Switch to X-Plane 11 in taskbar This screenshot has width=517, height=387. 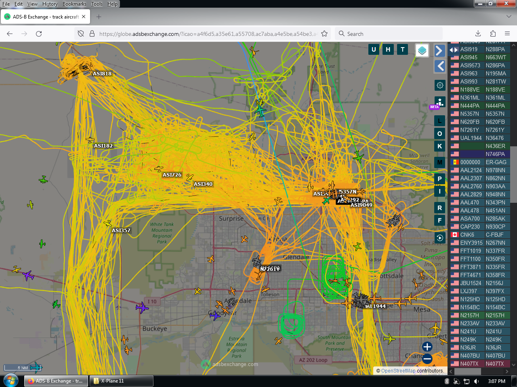[121, 381]
